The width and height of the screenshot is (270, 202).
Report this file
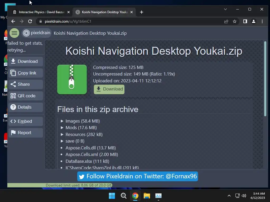[x=26, y=133]
